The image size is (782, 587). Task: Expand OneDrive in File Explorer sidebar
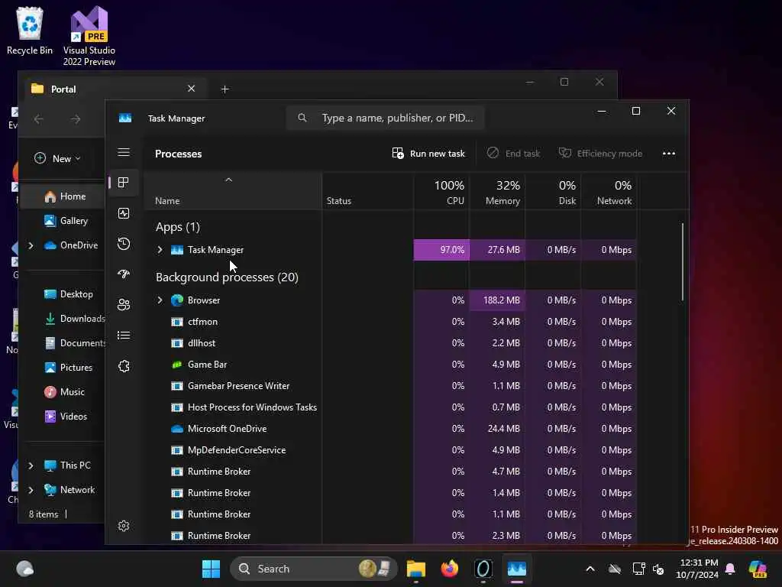31,245
